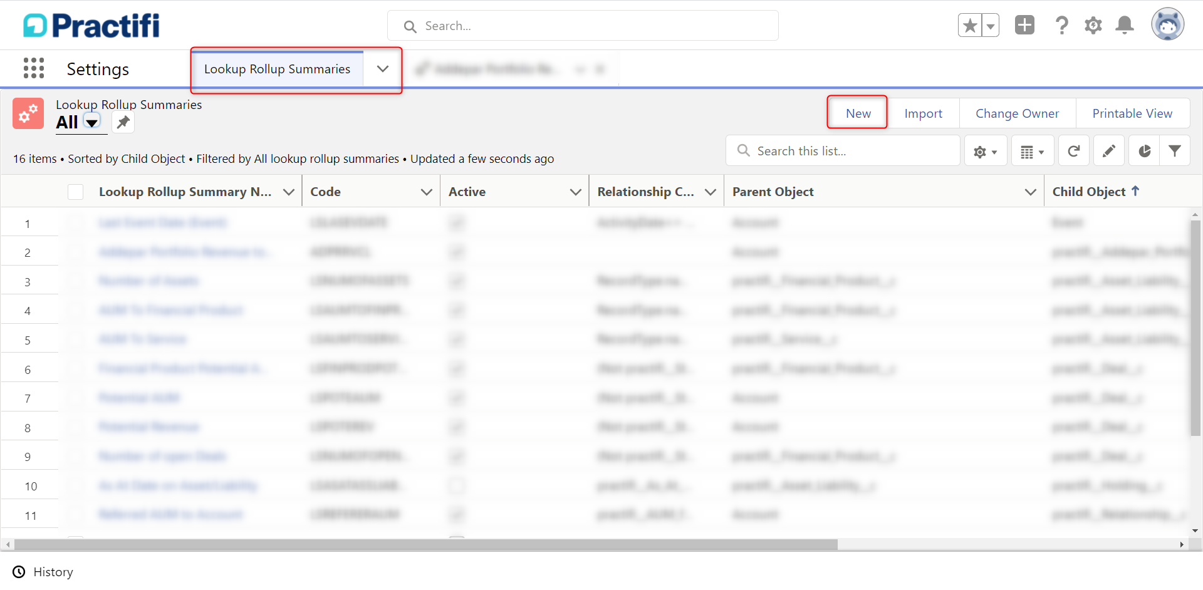
Task: Toggle the Active checkbox in row 10
Action: coord(457,485)
